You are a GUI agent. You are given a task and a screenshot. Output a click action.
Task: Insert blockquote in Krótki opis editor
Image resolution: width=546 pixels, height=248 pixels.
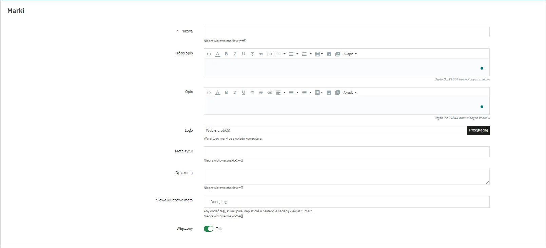pyautogui.click(x=261, y=54)
